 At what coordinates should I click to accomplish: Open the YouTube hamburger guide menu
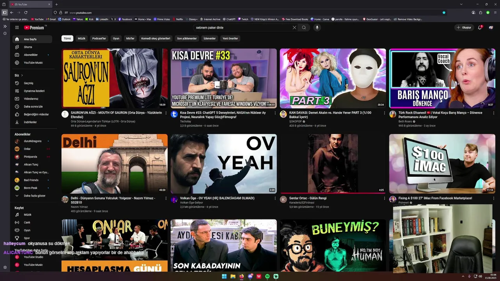(17, 27)
